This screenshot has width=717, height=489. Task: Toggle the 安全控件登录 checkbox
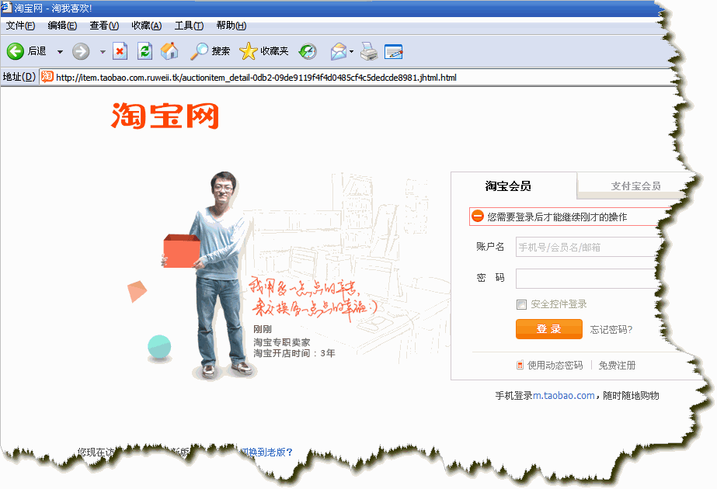click(x=522, y=304)
